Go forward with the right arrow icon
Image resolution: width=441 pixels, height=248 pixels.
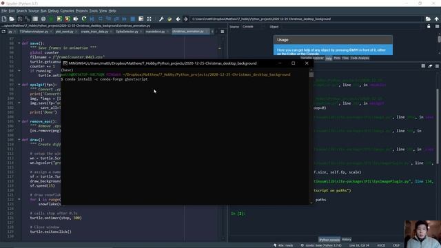coord(185,19)
